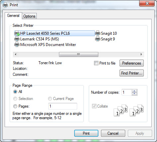Open printer Preferences
Screen dimensions: 157x142
tap(131, 63)
